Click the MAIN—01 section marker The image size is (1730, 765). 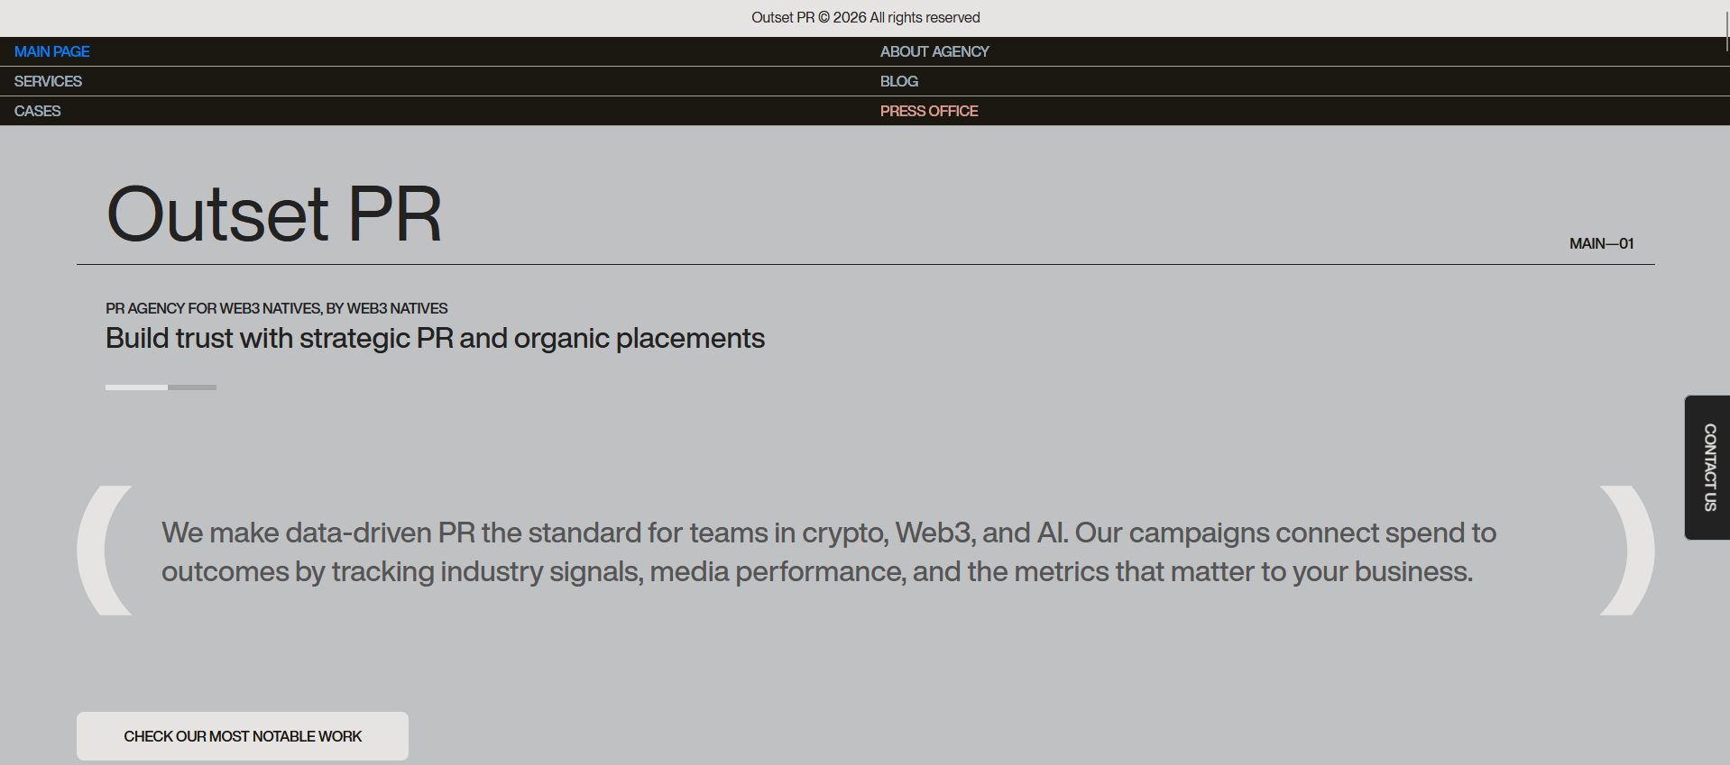point(1600,242)
